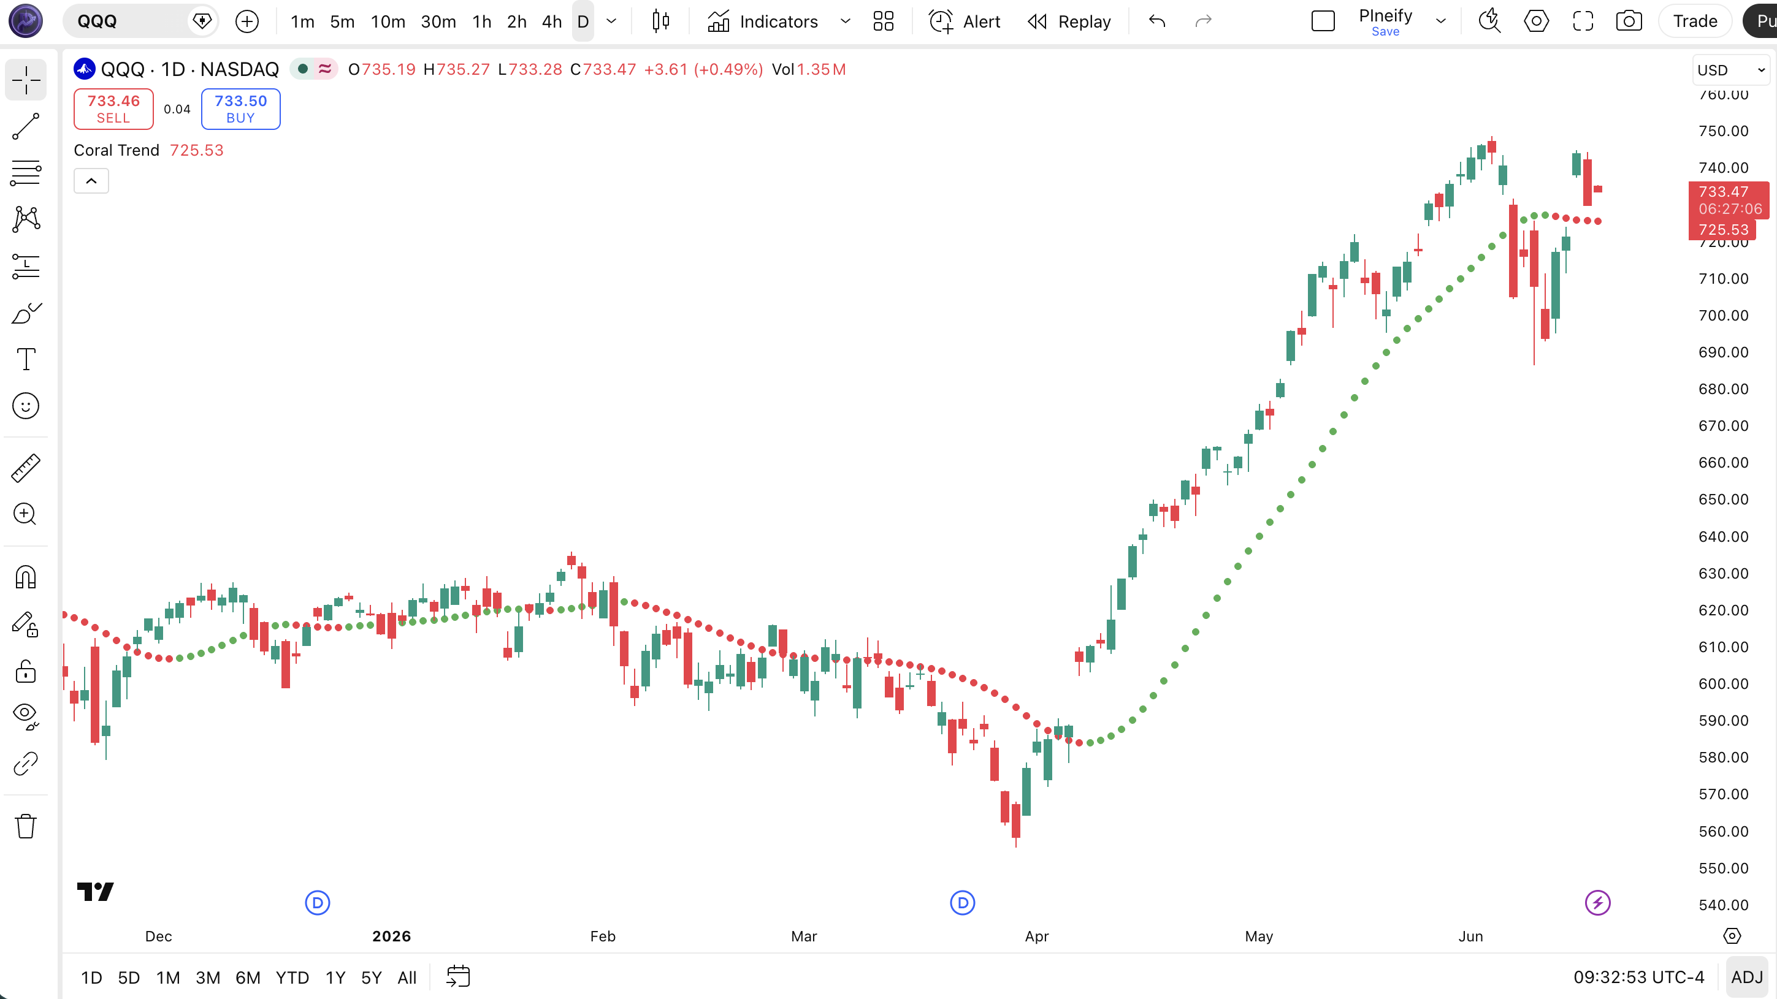Click the redo arrow
1777x999 pixels.
[x=1203, y=21]
